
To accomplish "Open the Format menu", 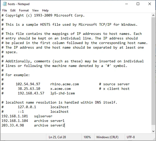I will pos(24,10).
